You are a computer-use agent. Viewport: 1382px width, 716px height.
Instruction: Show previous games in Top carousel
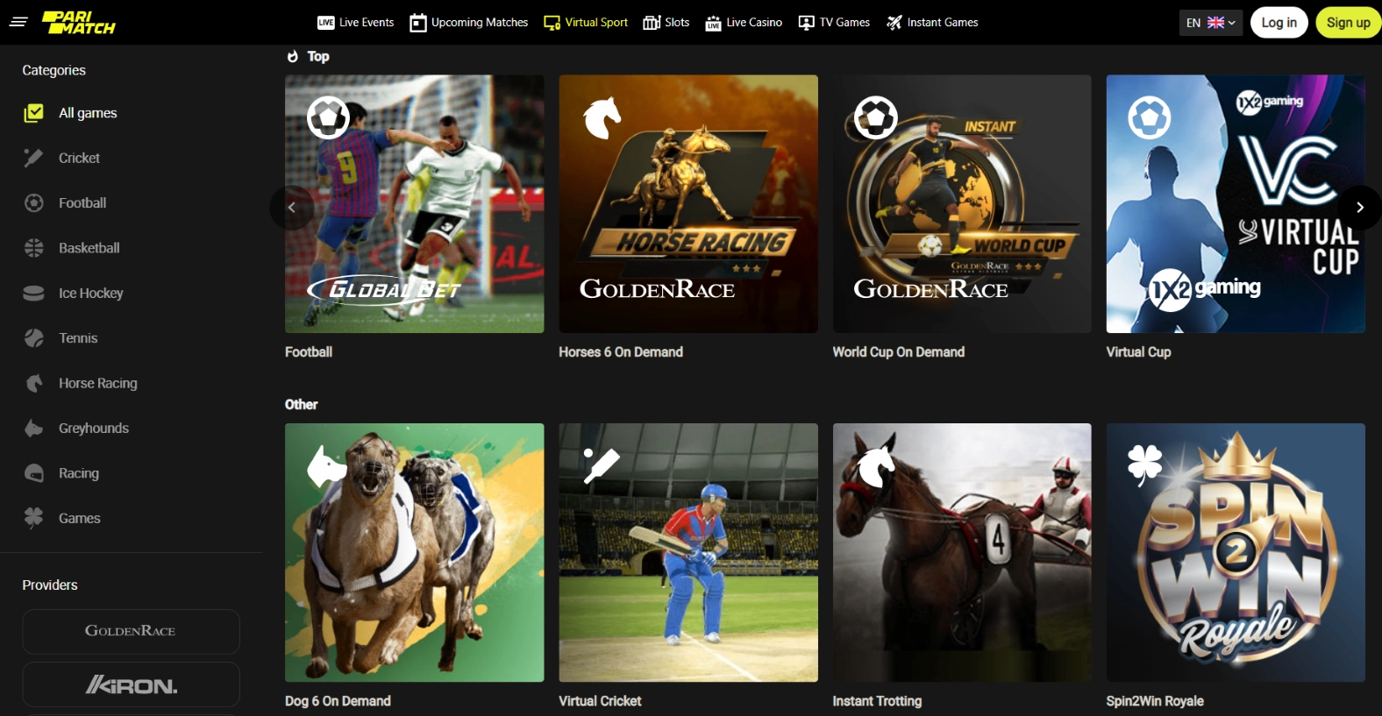point(292,208)
